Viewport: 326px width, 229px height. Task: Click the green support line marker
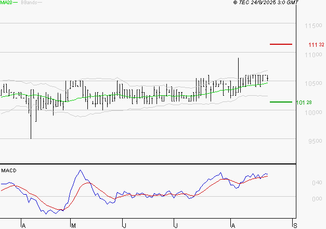coord(281,102)
